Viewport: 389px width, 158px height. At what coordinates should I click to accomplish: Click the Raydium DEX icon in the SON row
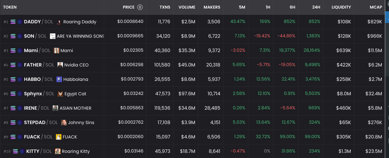(20, 36)
